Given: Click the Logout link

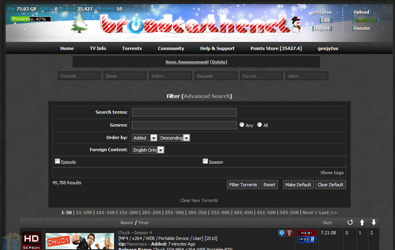Looking at the screenshot, I should click(x=322, y=28).
